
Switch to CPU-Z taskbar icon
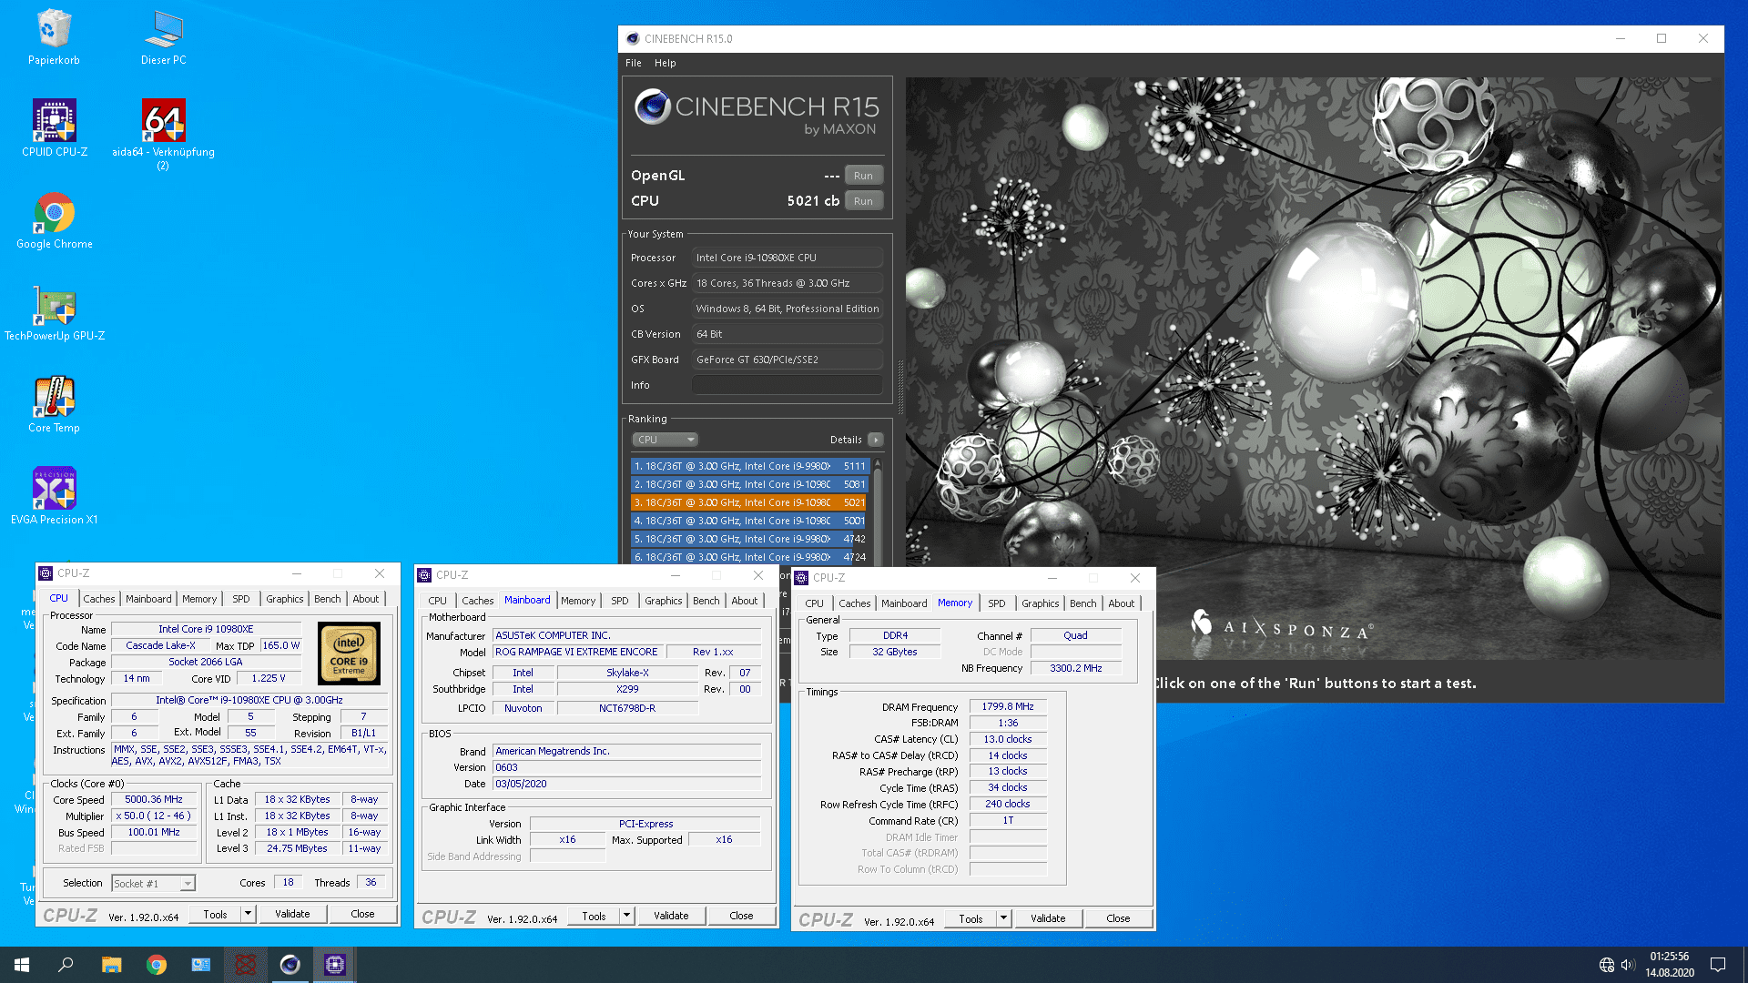(x=335, y=965)
